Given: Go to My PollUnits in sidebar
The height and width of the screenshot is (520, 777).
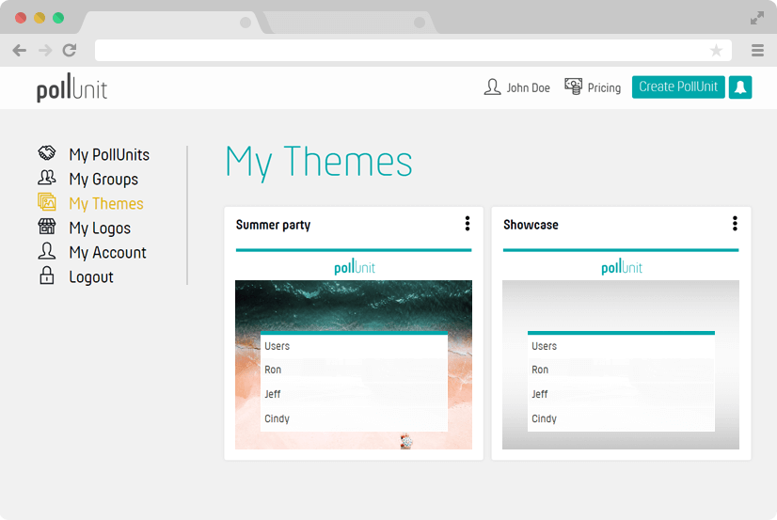Looking at the screenshot, I should pyautogui.click(x=109, y=154).
